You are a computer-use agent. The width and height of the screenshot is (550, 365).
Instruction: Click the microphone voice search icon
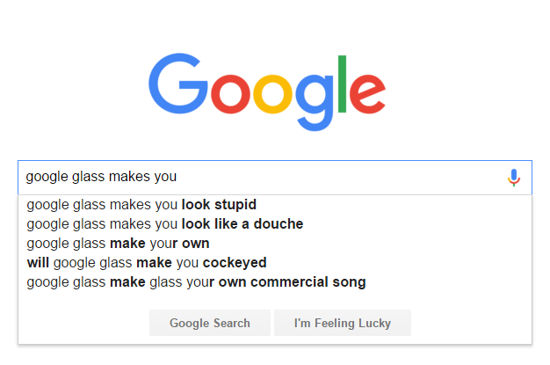514,178
